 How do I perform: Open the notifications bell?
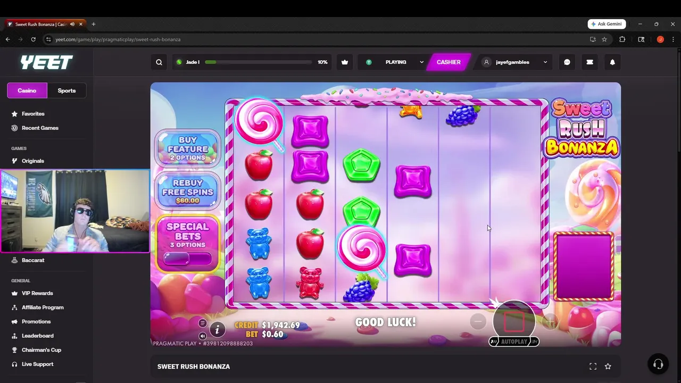coord(612,62)
